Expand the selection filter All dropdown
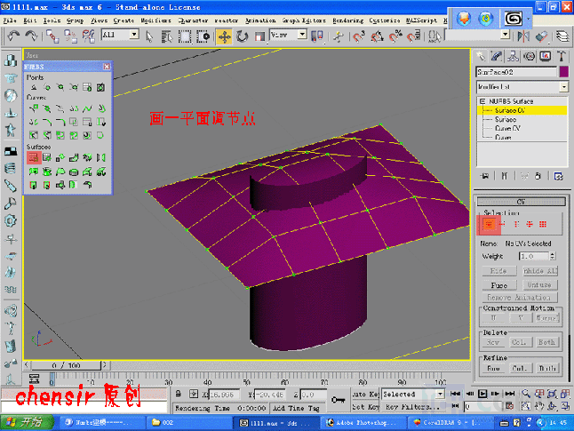This screenshot has height=431, width=574. click(134, 35)
